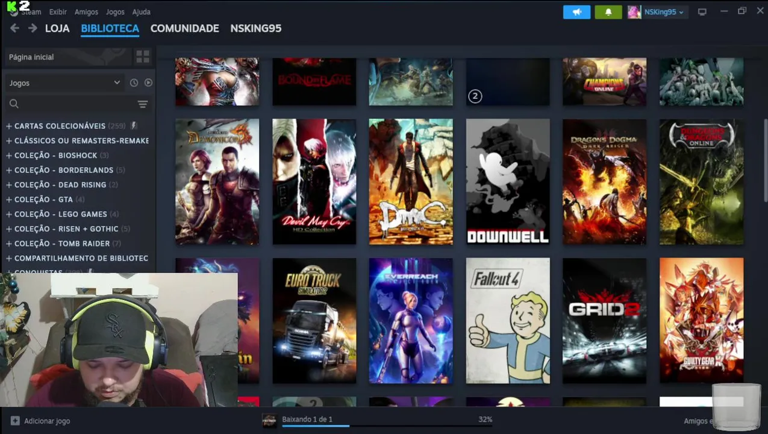Click the downloading game's small thumbnail

[269, 421]
